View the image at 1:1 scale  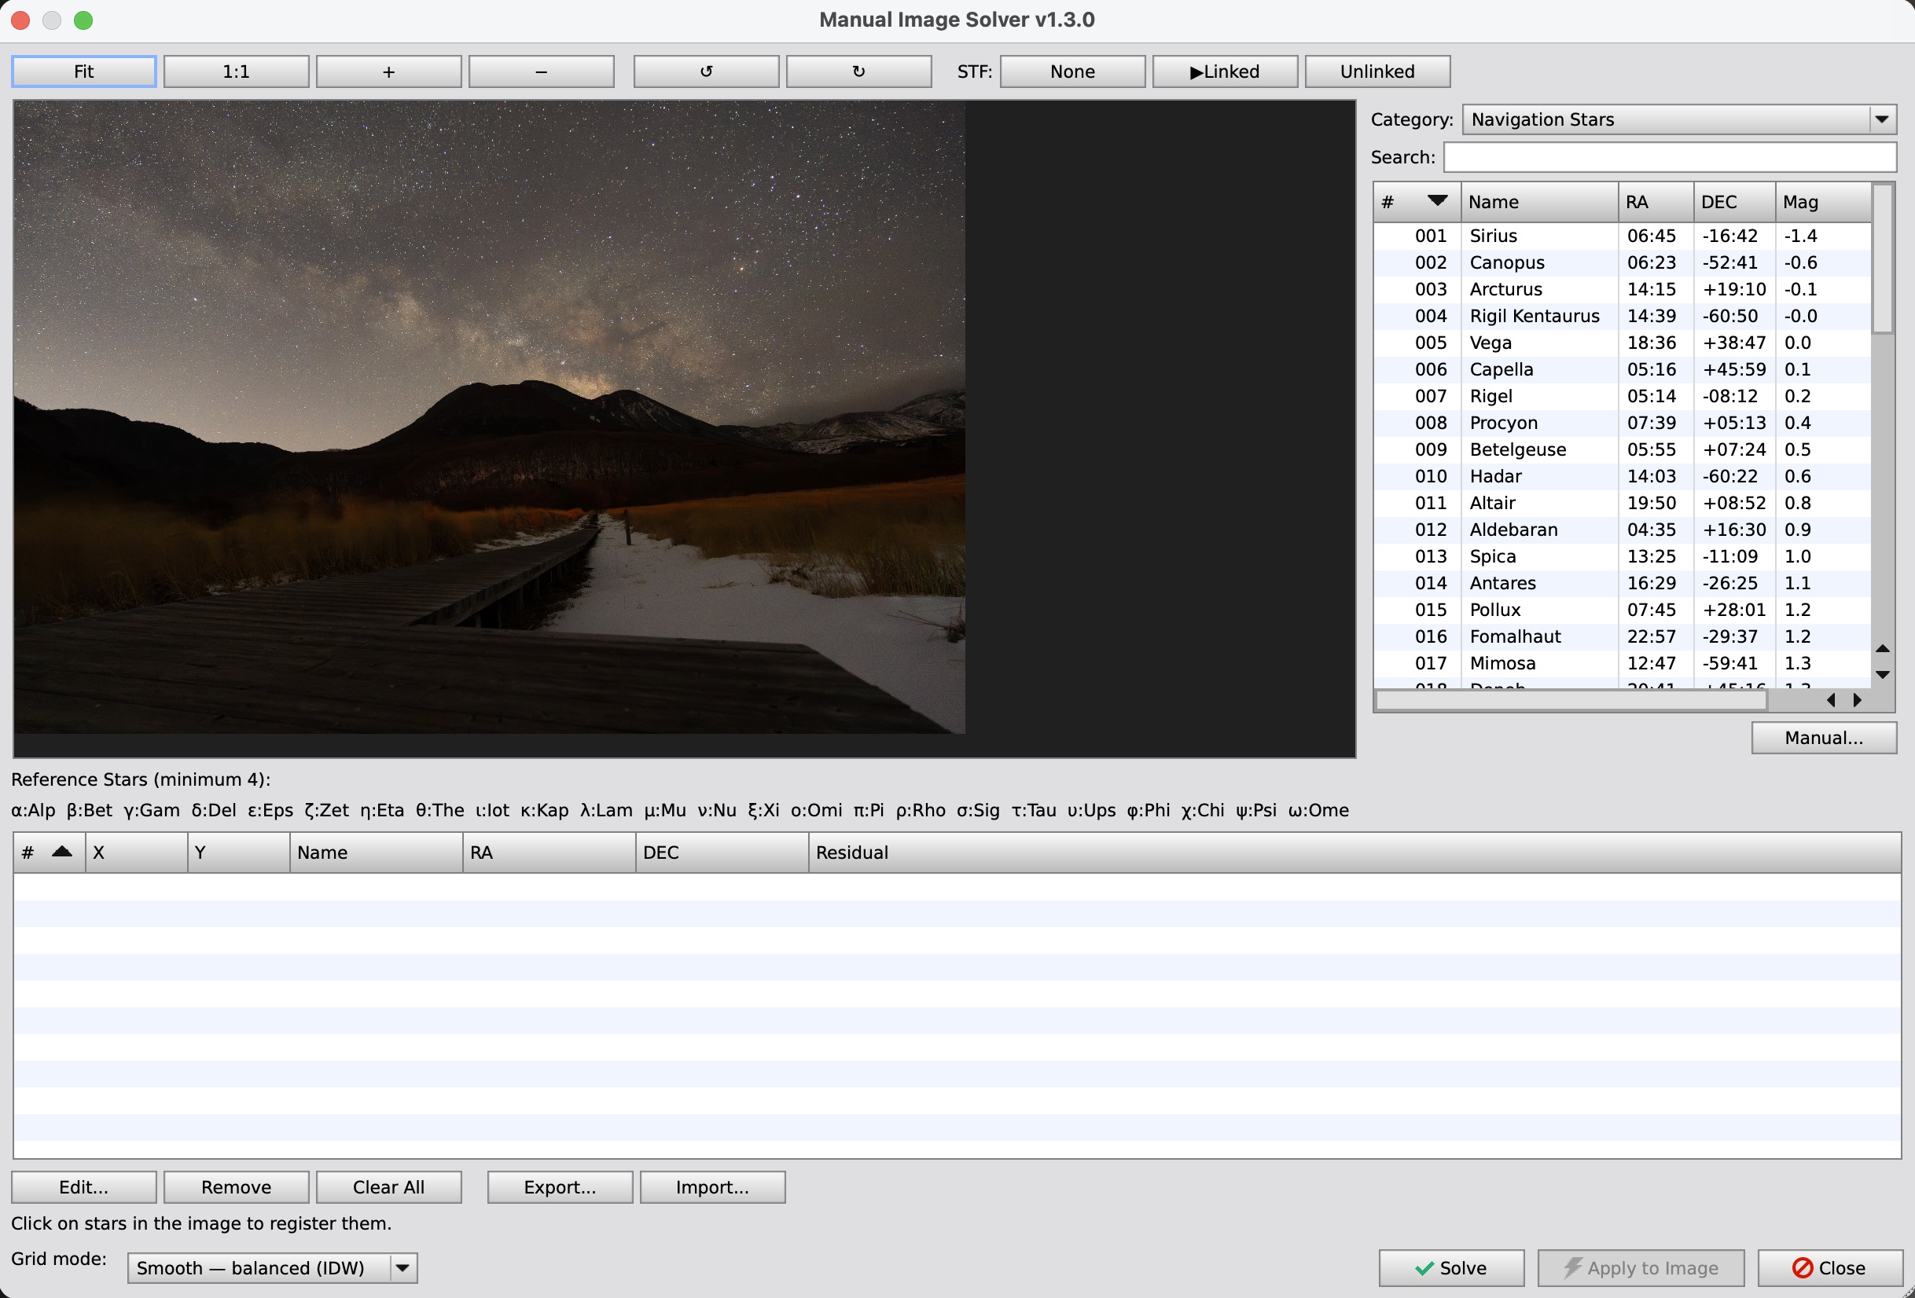pos(237,71)
